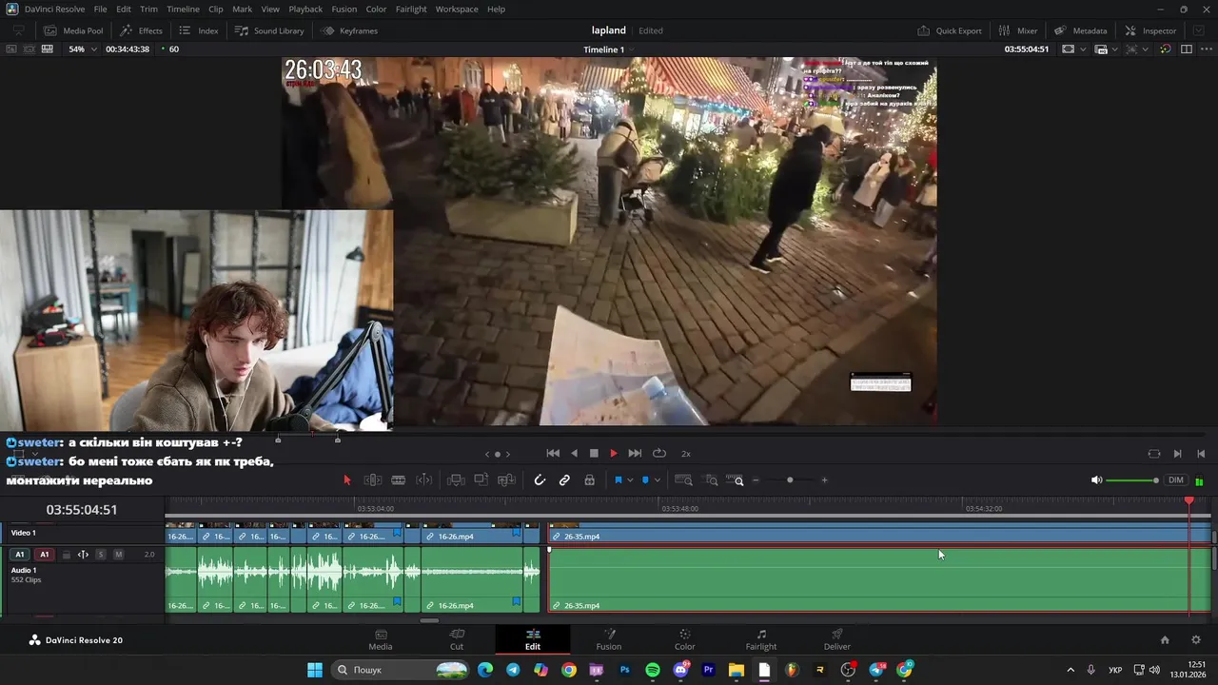Click the 2x playback speed indicator
This screenshot has width=1218, height=685.
click(x=685, y=454)
